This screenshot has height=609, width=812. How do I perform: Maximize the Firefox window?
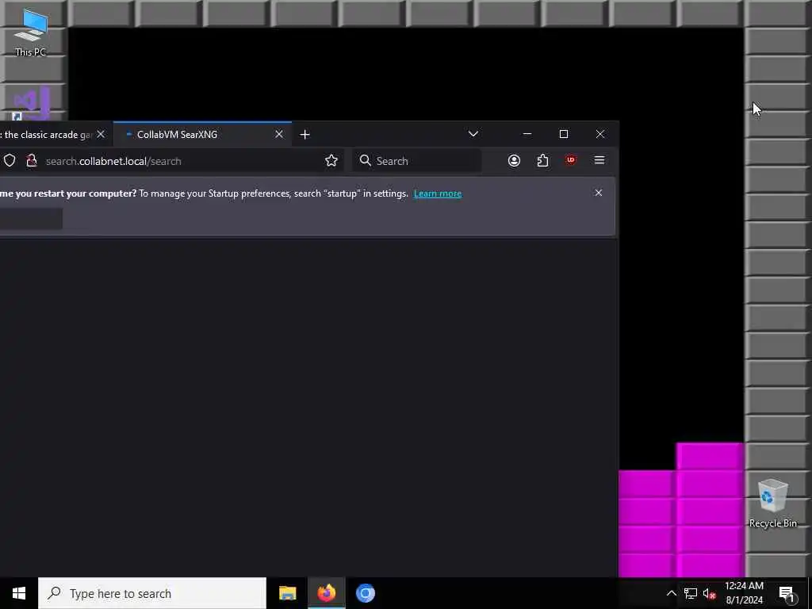click(x=564, y=134)
